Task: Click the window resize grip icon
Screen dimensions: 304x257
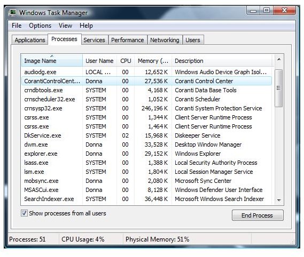Action: [x=293, y=242]
